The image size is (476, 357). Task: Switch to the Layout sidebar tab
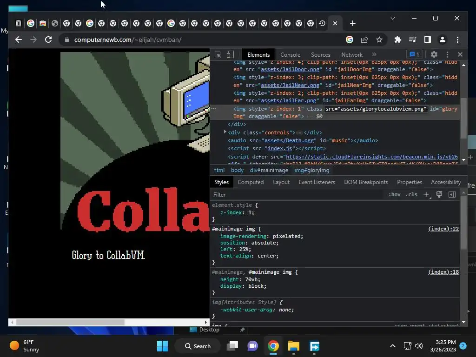(x=281, y=182)
